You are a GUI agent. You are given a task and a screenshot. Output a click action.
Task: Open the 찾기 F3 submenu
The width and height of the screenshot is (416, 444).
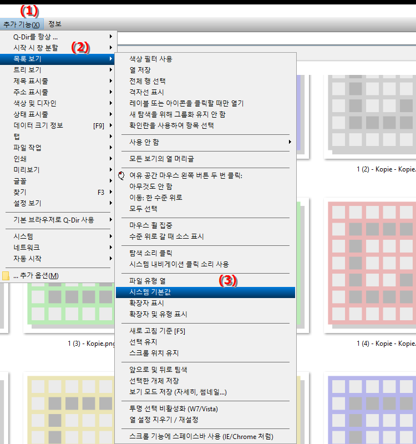click(58, 192)
